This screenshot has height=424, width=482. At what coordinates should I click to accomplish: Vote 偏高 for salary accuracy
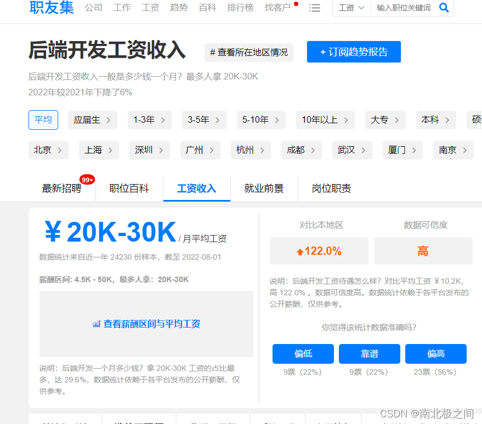(435, 353)
